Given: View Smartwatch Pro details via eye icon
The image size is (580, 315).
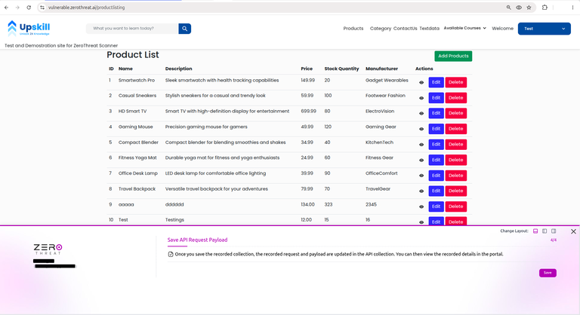Looking at the screenshot, I should tap(421, 82).
